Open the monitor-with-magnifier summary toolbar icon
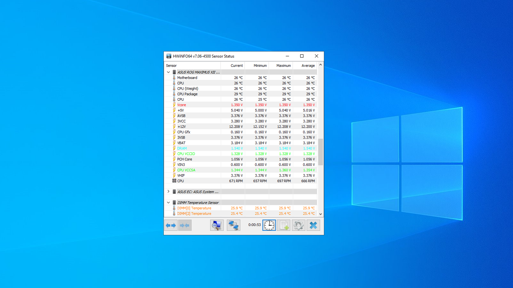This screenshot has height=288, width=513. point(217,225)
